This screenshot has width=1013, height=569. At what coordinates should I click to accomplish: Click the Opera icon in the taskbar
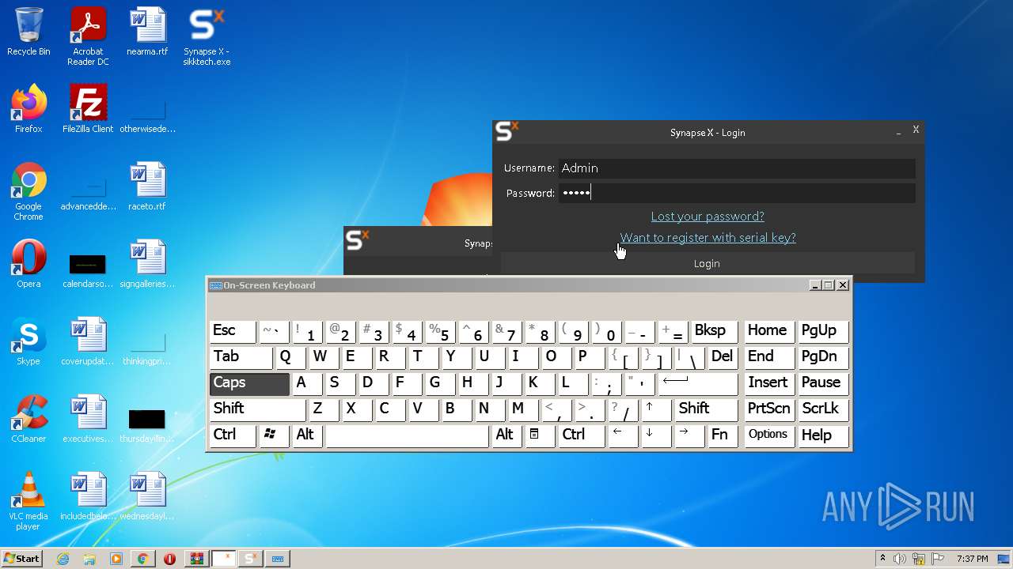coord(169,559)
